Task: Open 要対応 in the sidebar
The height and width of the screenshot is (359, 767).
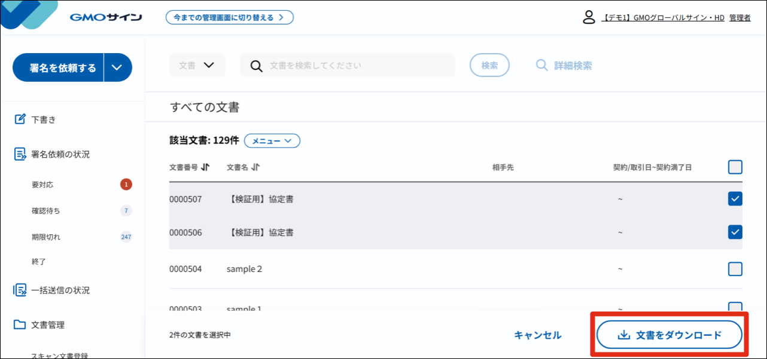Action: point(42,185)
